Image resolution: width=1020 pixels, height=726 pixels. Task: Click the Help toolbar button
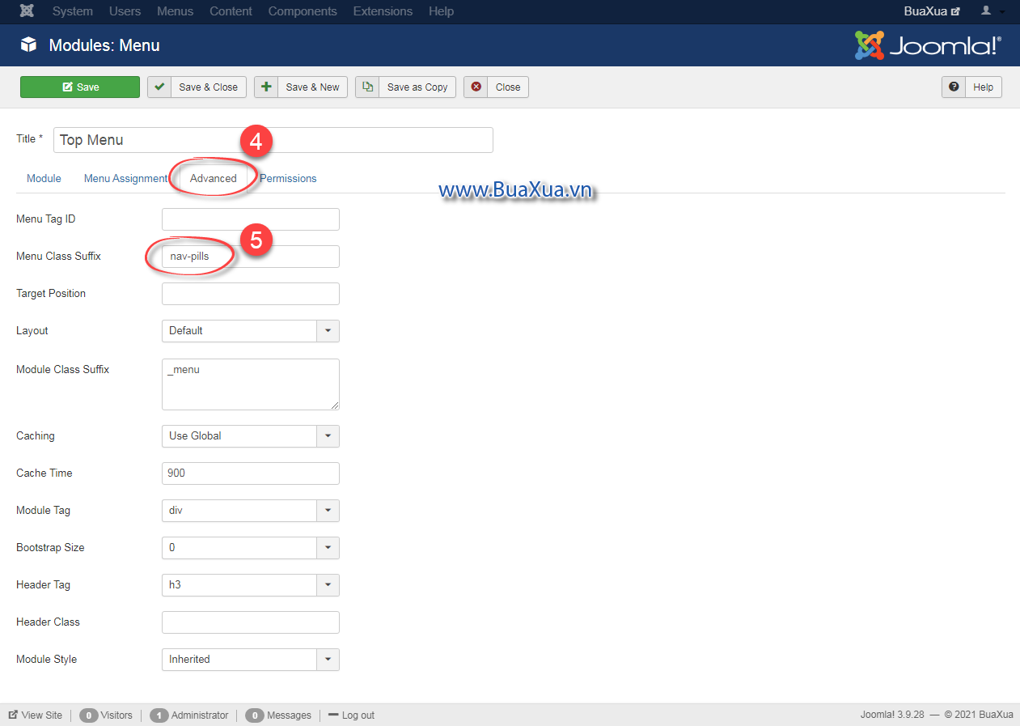coord(971,87)
